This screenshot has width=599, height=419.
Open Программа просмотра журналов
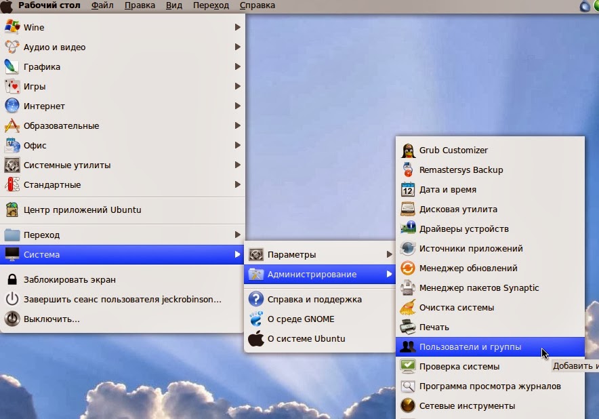click(x=490, y=386)
